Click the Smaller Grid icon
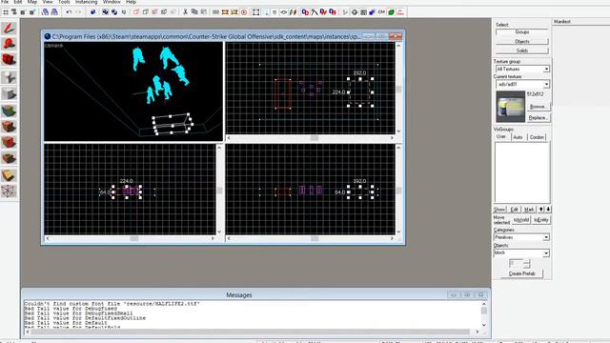 [23, 12]
